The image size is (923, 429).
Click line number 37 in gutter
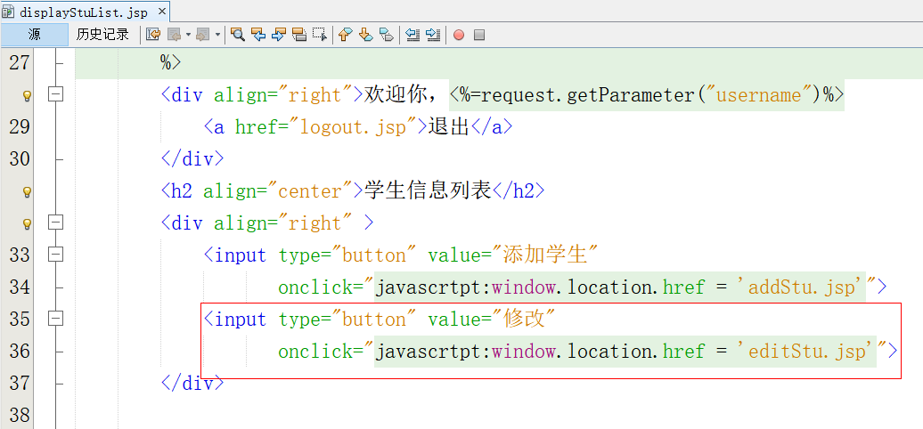point(20,383)
